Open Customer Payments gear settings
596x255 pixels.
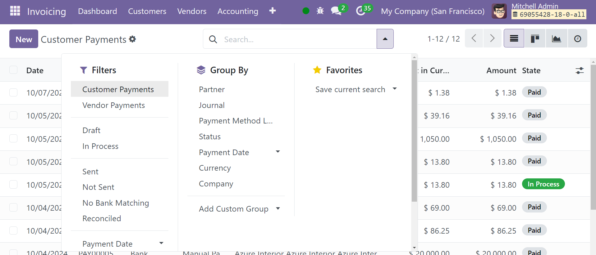point(133,39)
